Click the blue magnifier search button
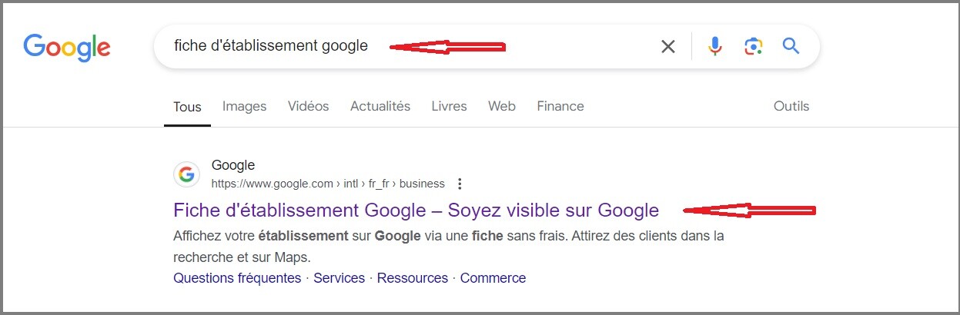 coord(791,47)
